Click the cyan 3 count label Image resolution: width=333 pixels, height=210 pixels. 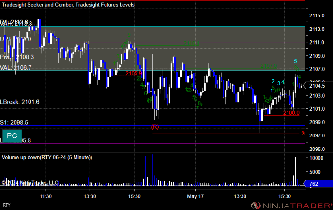tap(279, 83)
